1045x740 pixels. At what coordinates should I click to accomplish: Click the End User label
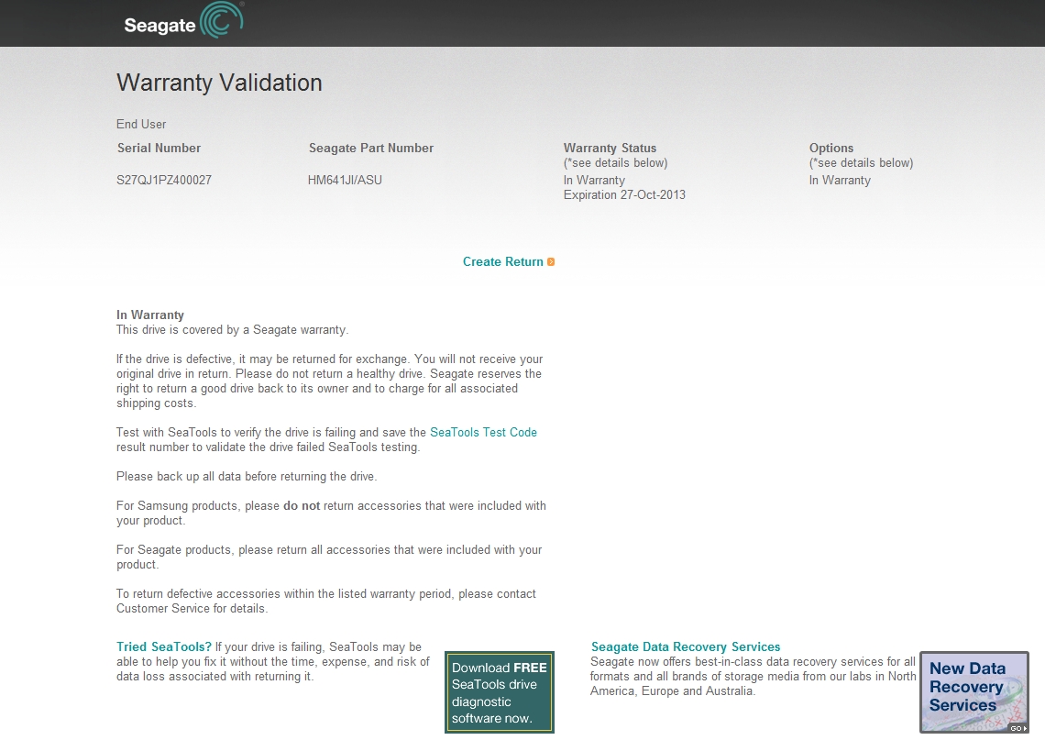click(x=141, y=124)
